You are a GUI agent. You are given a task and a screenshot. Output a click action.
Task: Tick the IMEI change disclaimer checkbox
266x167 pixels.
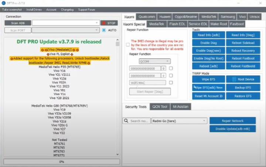pyautogui.click(x=128, y=44)
